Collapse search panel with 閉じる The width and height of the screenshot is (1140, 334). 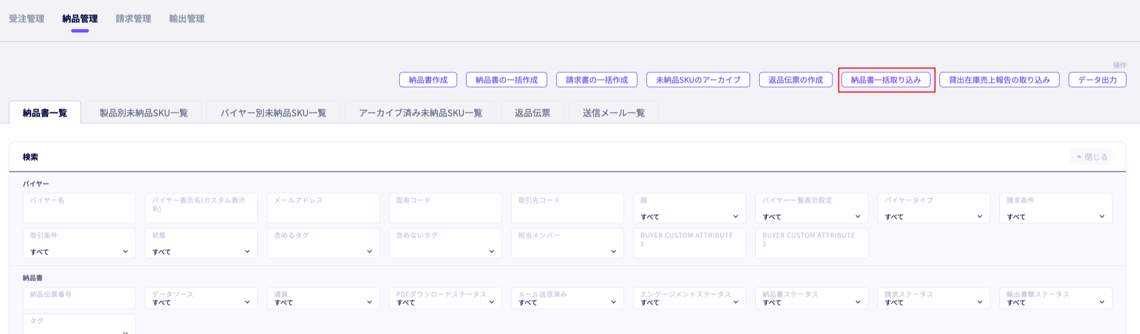pyautogui.click(x=1091, y=157)
